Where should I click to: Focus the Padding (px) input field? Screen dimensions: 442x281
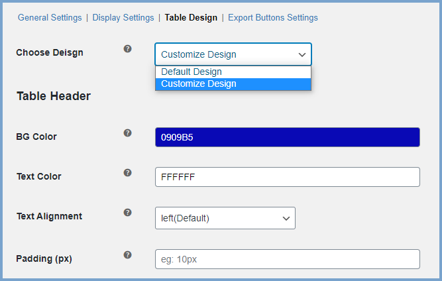287,259
